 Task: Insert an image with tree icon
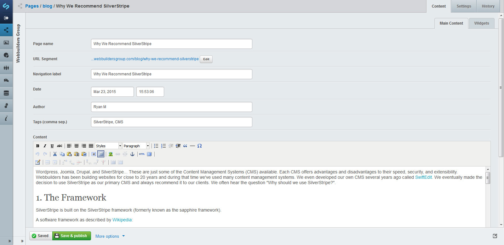pos(111,154)
